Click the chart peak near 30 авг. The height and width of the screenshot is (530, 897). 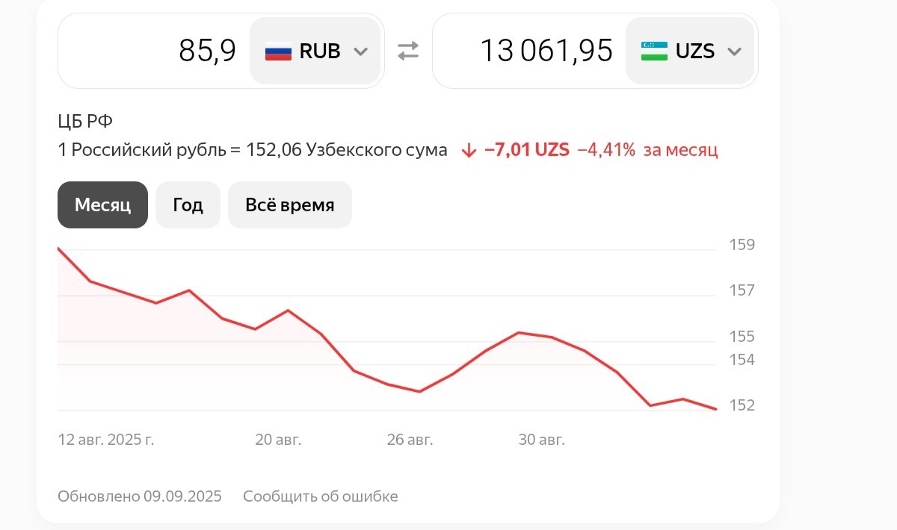tap(520, 332)
